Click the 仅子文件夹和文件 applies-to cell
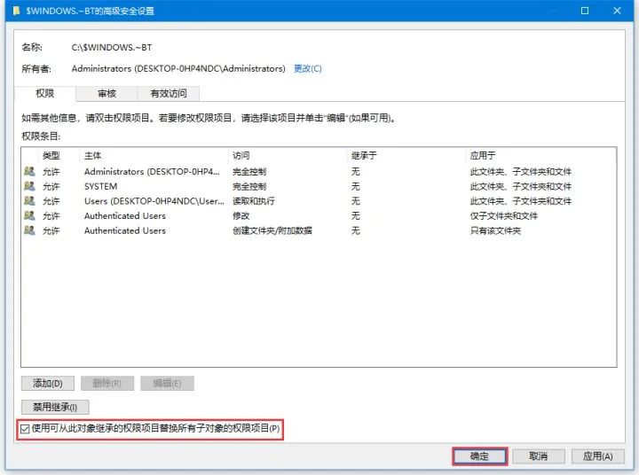 pyautogui.click(x=504, y=215)
